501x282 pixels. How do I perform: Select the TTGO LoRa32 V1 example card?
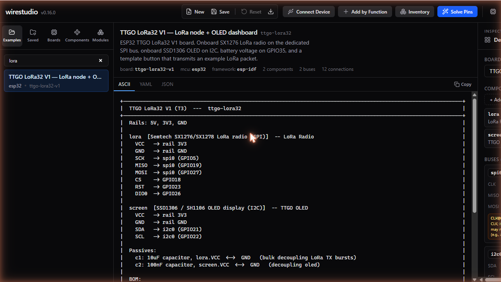pos(56,81)
